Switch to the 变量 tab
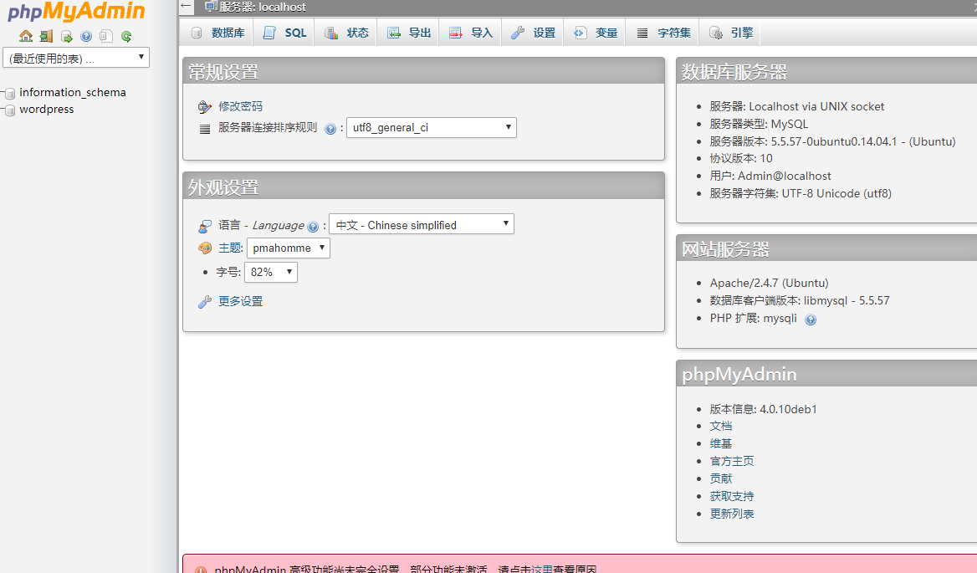The width and height of the screenshot is (977, 573). click(595, 33)
